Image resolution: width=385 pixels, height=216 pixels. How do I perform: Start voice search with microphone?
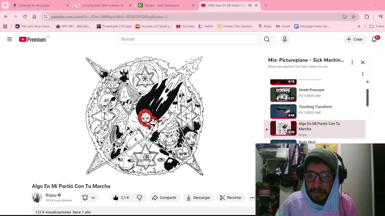(285, 39)
